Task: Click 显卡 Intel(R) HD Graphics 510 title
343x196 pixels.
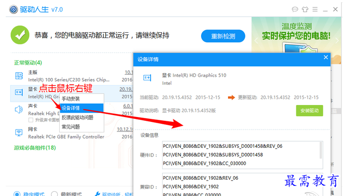Action: pyautogui.click(x=194, y=75)
